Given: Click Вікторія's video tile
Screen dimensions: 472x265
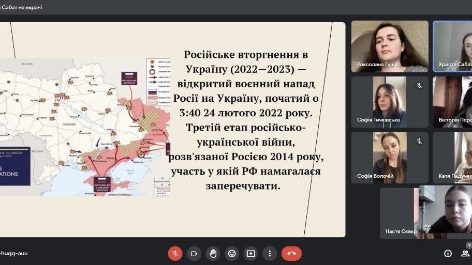Looking at the screenshot, I should pos(452,102).
